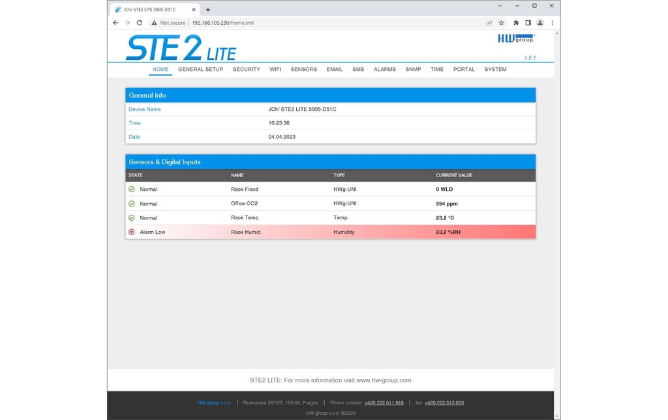Bookmark this page with the star icon
668x420 pixels.
[502, 23]
